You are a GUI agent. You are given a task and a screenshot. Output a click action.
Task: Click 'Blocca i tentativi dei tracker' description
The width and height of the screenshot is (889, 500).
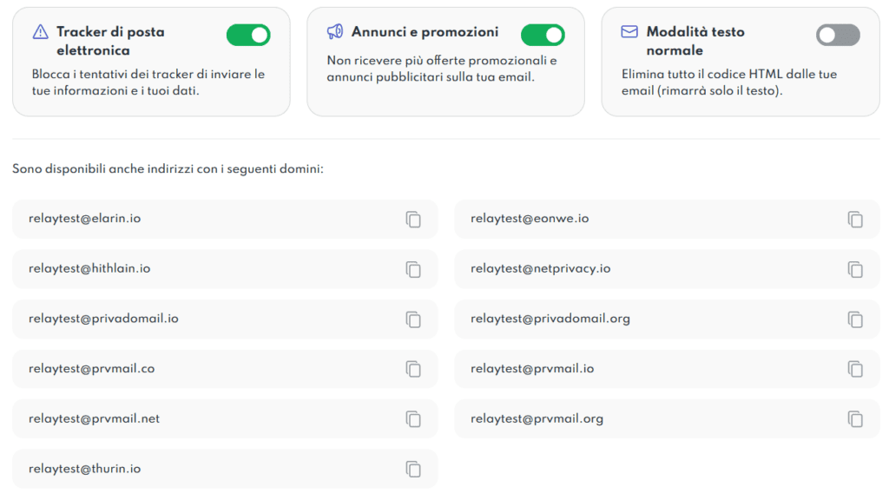coord(148,82)
